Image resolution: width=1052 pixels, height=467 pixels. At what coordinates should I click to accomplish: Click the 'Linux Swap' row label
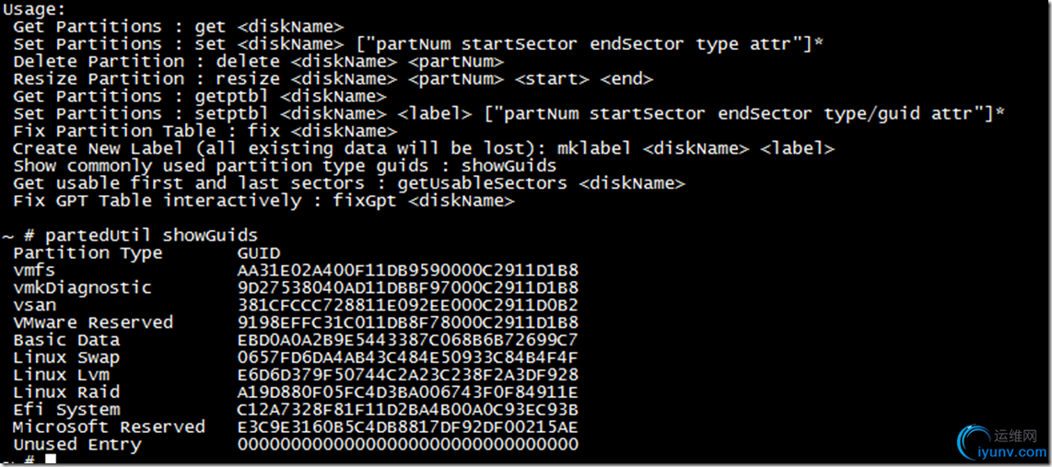pos(66,357)
